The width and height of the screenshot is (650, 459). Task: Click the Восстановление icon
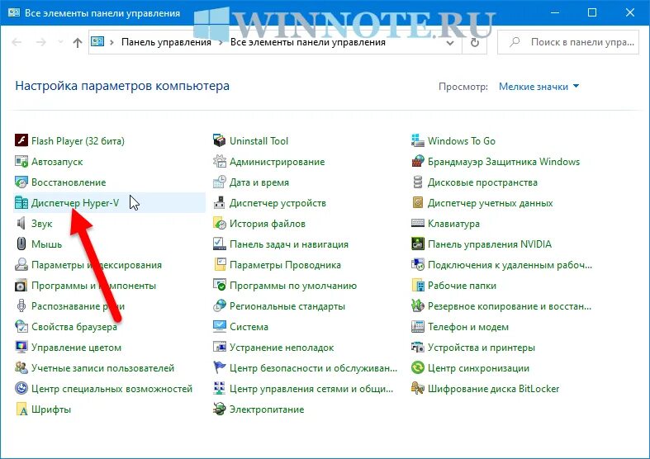[x=21, y=182]
